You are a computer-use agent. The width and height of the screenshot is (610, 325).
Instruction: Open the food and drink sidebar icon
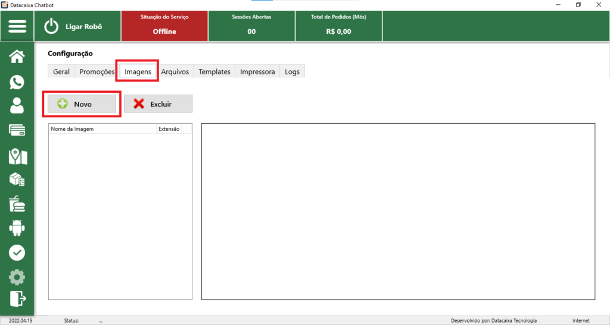(17, 204)
